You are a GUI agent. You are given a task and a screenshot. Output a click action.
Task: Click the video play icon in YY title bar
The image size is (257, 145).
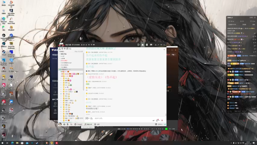[x=138, y=45]
